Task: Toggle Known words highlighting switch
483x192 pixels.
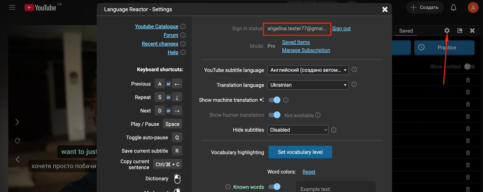Action: pos(274,187)
